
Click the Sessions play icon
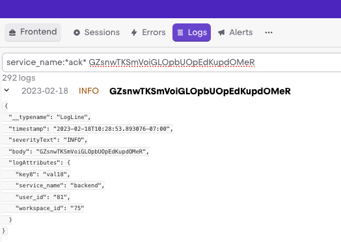pos(77,33)
